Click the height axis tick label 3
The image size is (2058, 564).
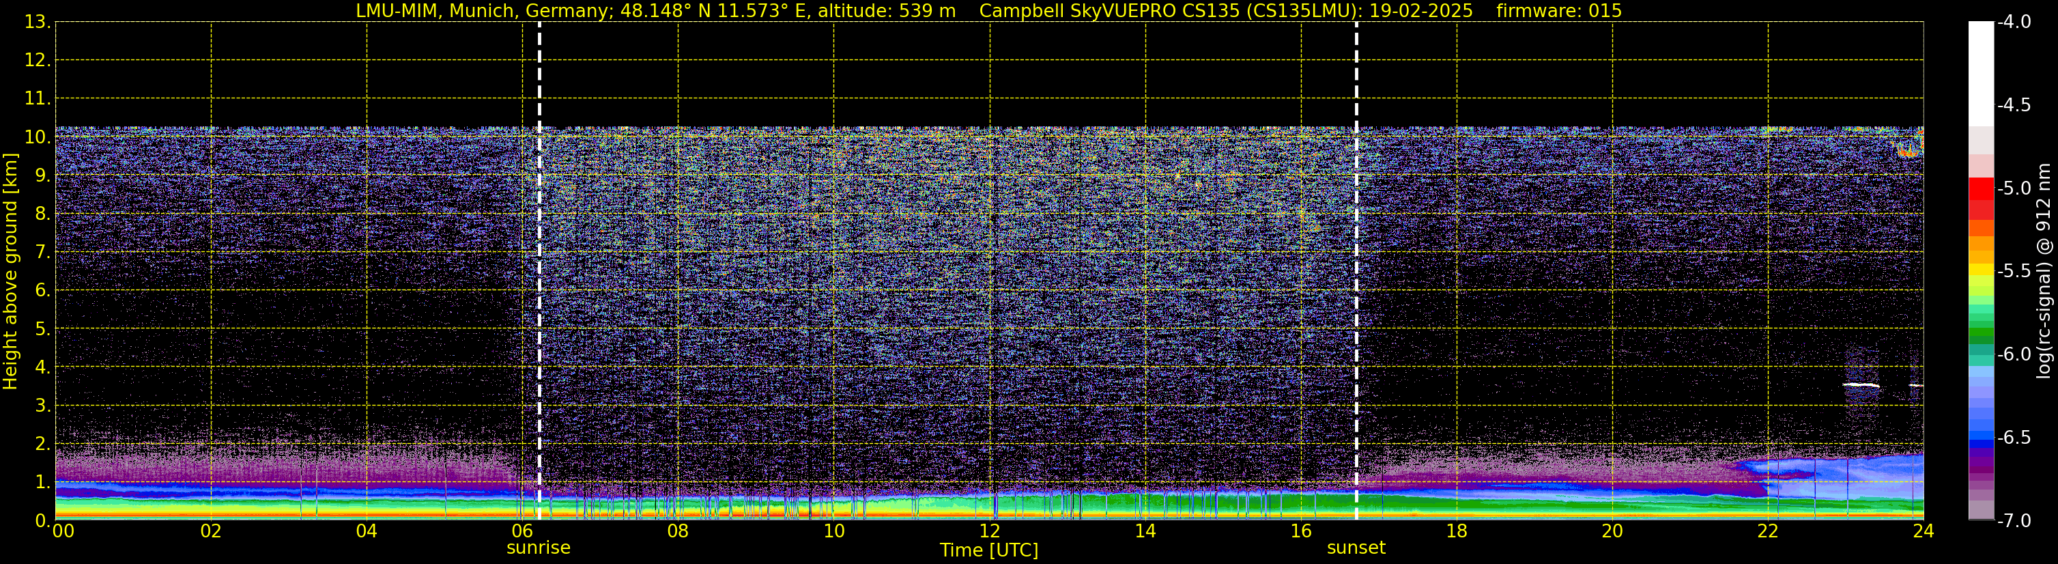point(42,406)
